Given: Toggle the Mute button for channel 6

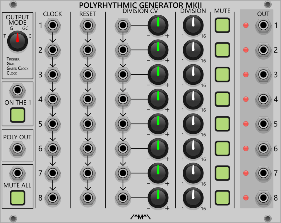Looking at the screenshot, I should pyautogui.click(x=222, y=148).
